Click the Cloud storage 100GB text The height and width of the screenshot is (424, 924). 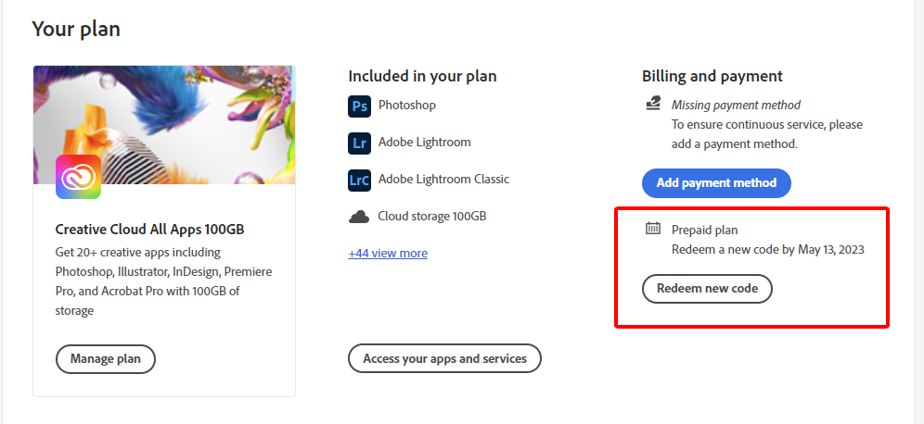click(x=431, y=217)
